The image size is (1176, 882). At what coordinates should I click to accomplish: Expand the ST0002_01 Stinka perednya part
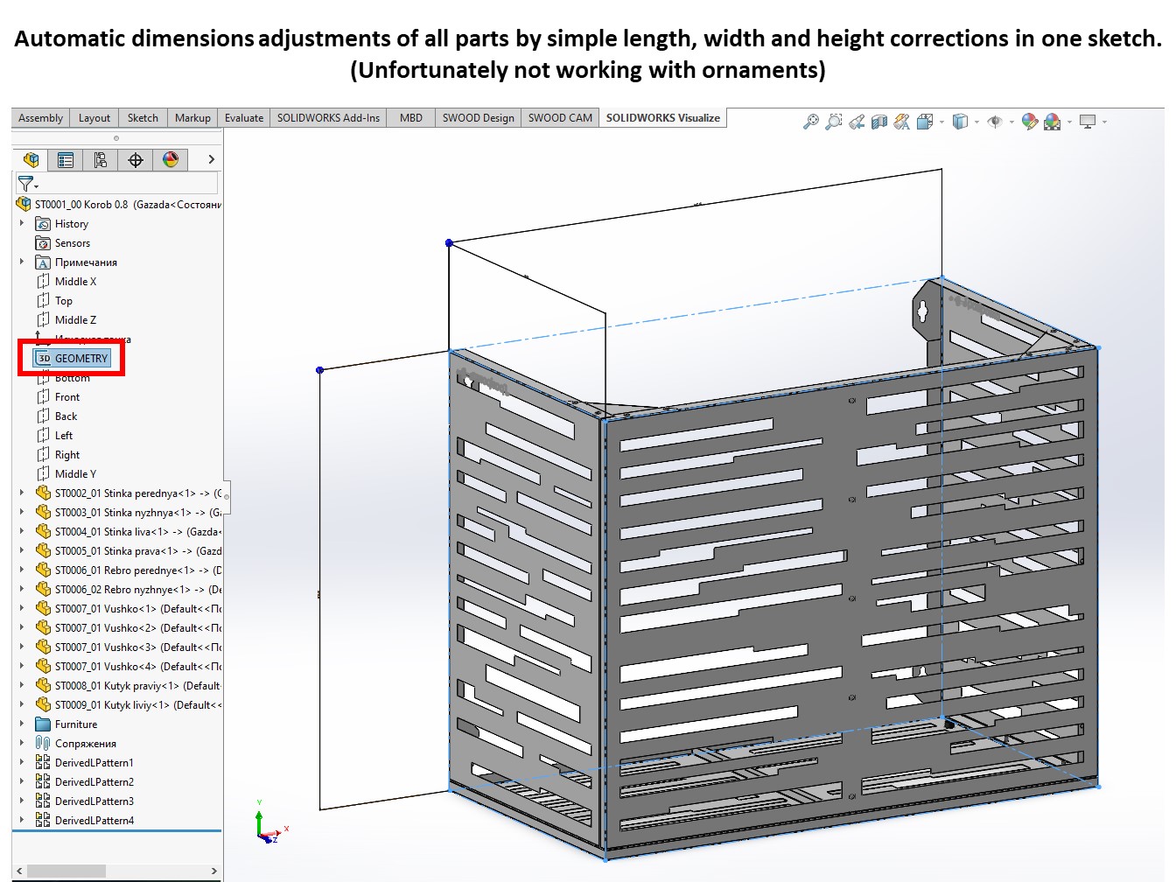22,493
